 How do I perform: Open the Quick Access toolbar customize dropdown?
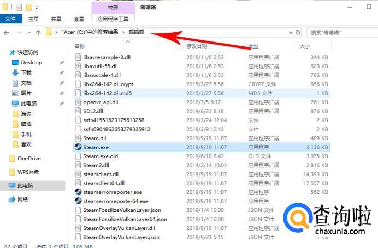pos(37,8)
